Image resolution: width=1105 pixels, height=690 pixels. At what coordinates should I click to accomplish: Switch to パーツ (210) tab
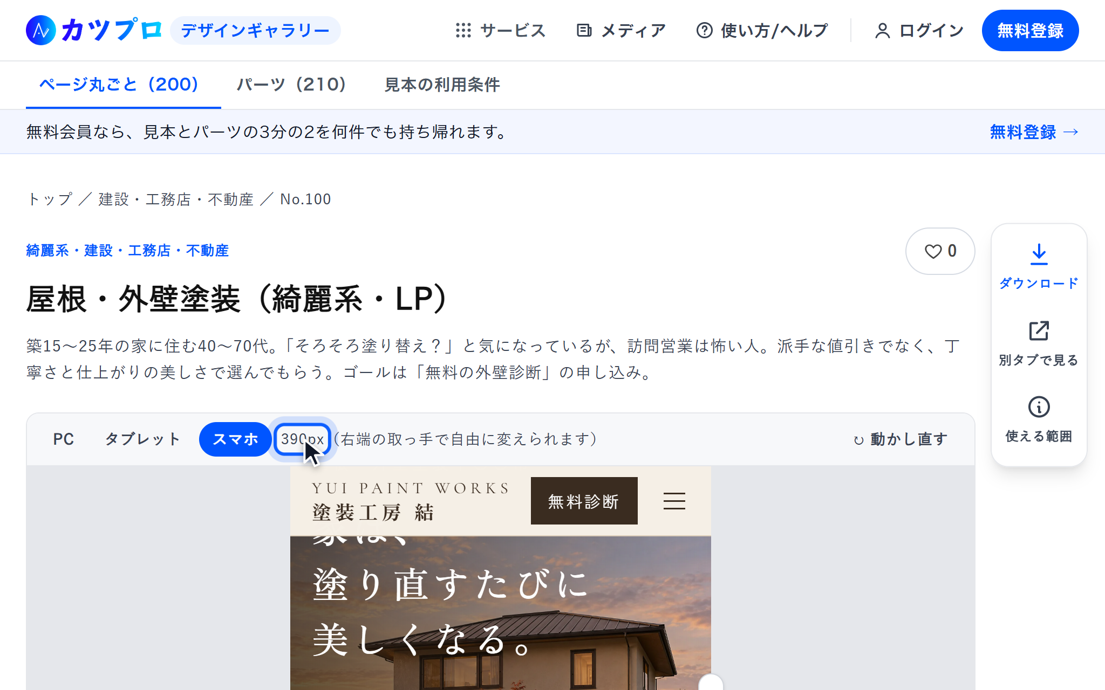(291, 85)
